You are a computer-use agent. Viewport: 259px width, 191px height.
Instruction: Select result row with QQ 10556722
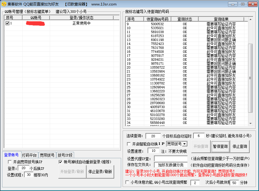[187, 67]
